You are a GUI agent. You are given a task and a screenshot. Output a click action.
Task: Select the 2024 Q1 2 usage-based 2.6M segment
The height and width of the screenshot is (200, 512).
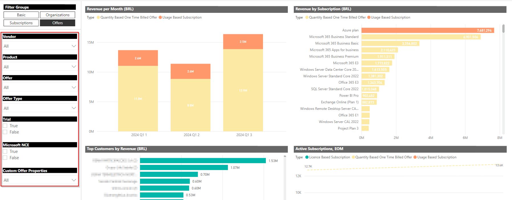(x=191, y=71)
